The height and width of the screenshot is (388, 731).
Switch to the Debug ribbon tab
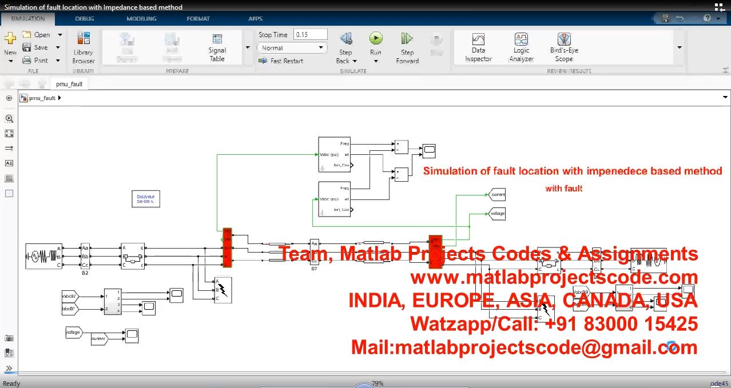click(85, 19)
